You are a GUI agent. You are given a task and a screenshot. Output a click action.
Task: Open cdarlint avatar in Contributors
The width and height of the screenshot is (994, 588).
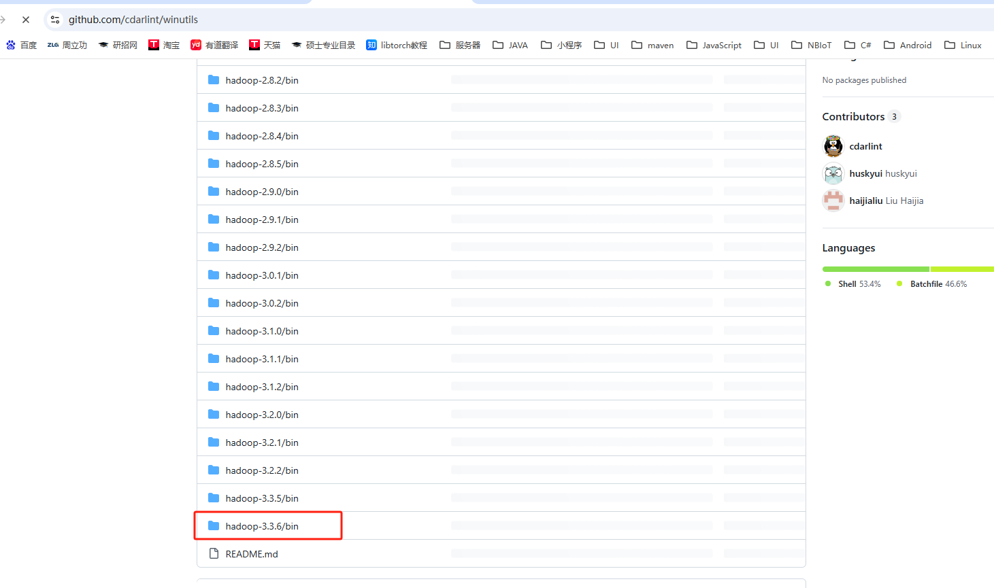[x=833, y=146]
